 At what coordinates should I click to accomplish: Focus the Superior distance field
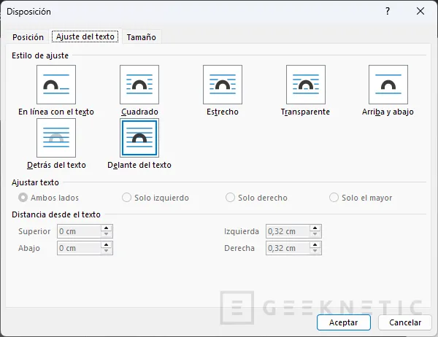(x=79, y=231)
